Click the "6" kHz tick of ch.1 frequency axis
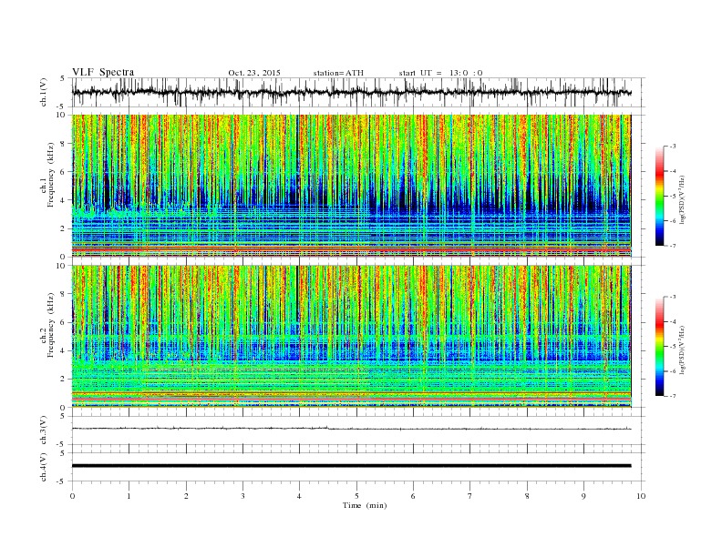 [x=64, y=172]
